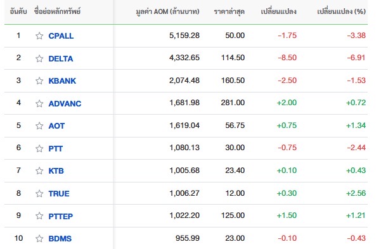This screenshot has width=381, height=249.
Task: Star the BDMS stock row
Action: click(39, 239)
